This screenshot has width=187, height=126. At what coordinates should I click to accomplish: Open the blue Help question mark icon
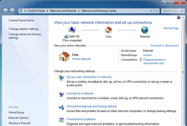click(179, 18)
